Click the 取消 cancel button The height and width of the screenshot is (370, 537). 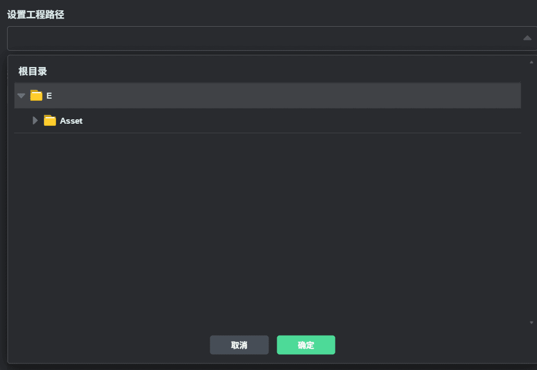(x=239, y=345)
